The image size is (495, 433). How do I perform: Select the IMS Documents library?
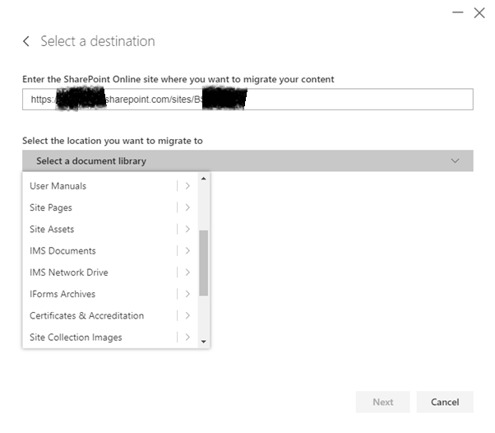62,250
